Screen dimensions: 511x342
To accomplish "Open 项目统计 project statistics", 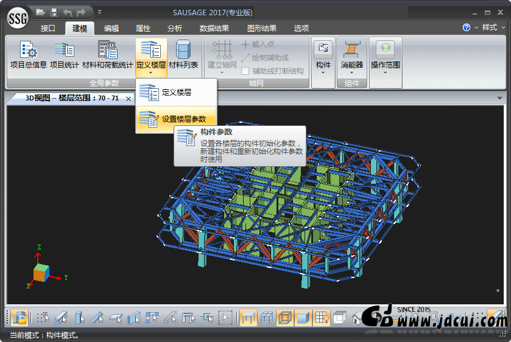I will coord(65,55).
